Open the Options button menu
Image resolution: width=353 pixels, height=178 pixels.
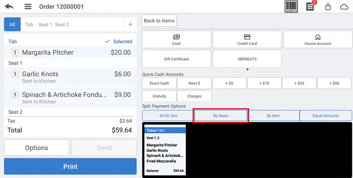[36, 148]
